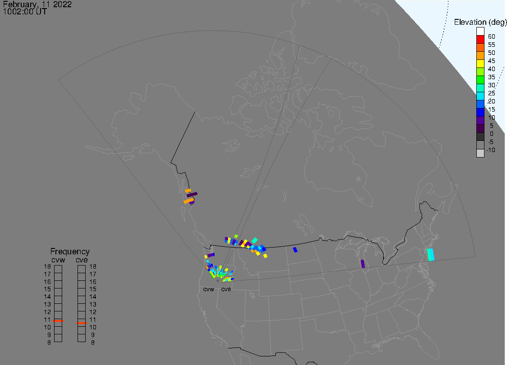Image resolution: width=507 pixels, height=365 pixels.
Task: Click the '1002:00 UT' time stamp
Action: click(x=25, y=12)
